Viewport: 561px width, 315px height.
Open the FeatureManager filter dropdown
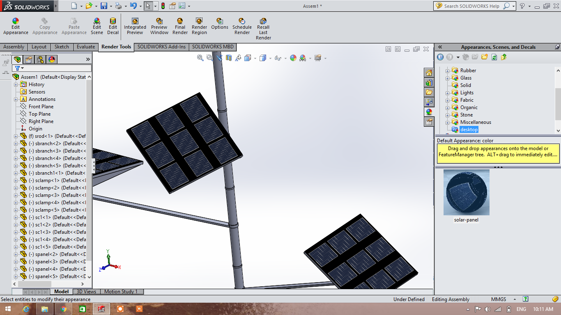tap(19, 68)
